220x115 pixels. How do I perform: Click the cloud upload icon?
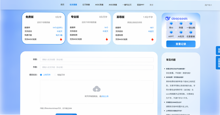(97, 89)
